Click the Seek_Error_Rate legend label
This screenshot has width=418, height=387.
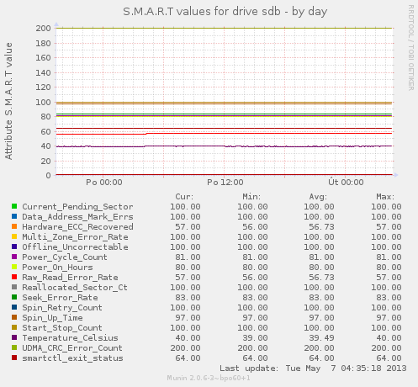[60, 298]
